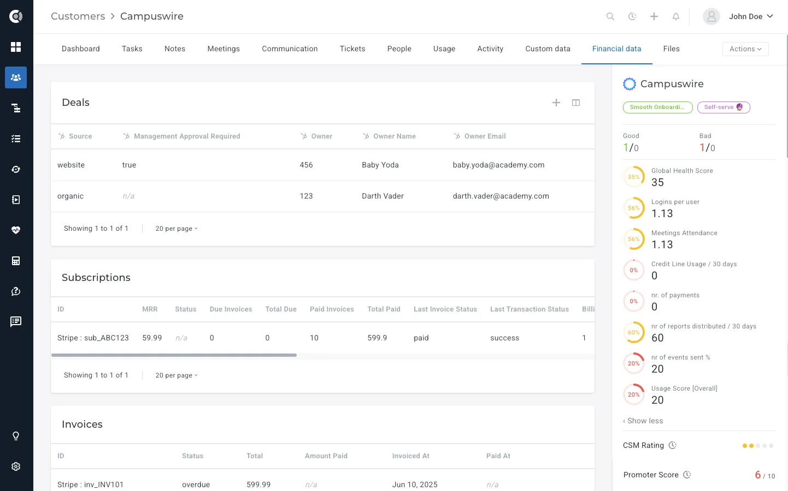The height and width of the screenshot is (491, 788).
Task: Click clock icon next to Promoter Score
Action: pyautogui.click(x=687, y=475)
